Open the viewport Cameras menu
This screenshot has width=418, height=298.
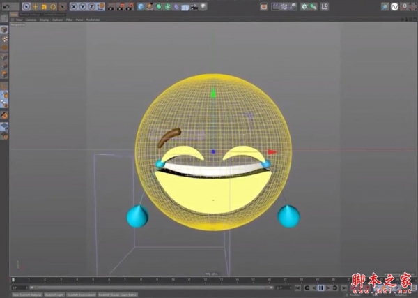coord(30,20)
